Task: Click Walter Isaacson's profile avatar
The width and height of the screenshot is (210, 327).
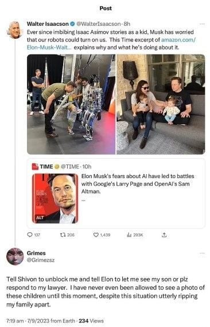Action: pyautogui.click(x=15, y=30)
